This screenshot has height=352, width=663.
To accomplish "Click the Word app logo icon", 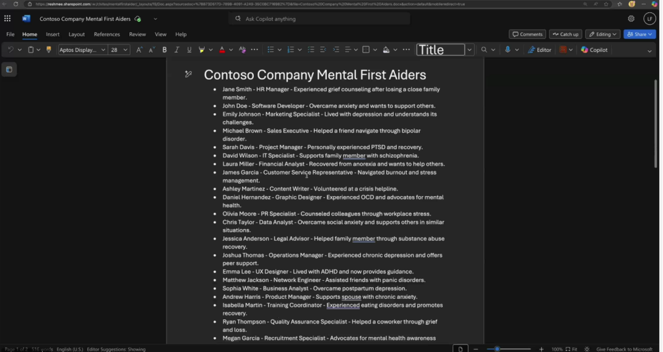I will 26,19.
